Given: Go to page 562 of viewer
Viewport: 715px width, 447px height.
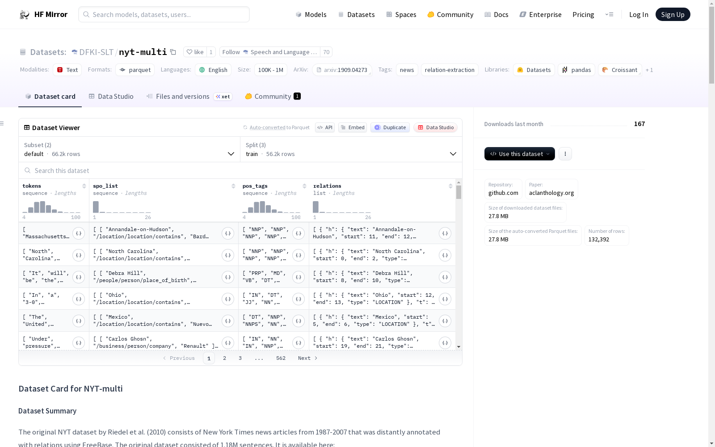Looking at the screenshot, I should coord(281,358).
